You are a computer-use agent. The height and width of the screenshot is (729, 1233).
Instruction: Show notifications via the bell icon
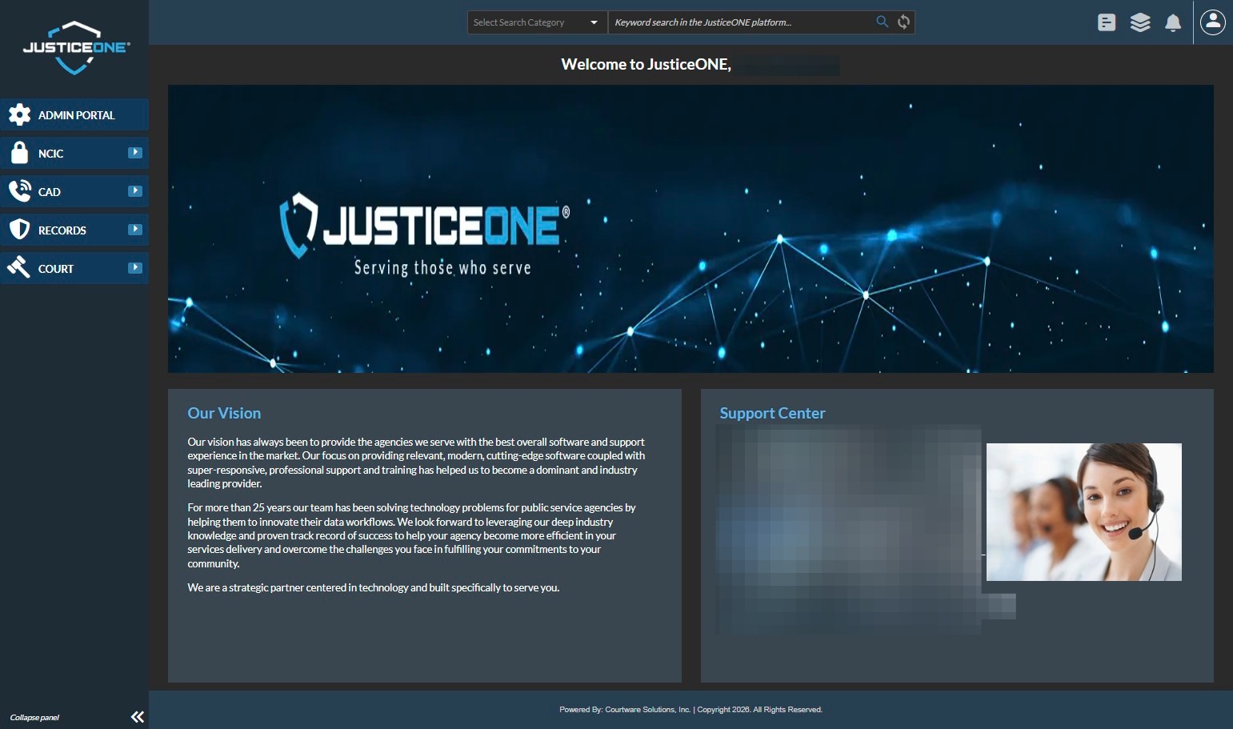point(1173,22)
